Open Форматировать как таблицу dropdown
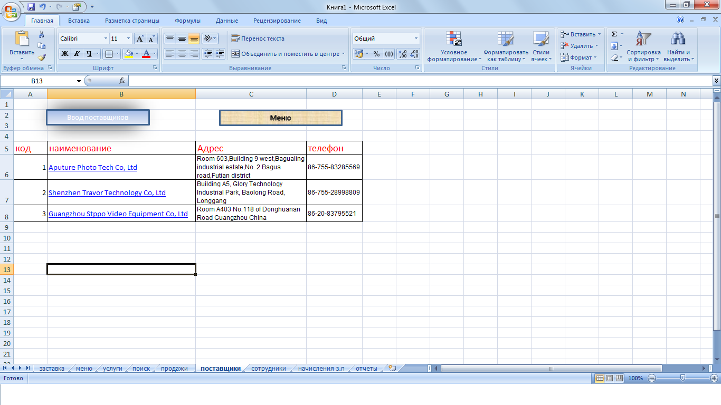Image resolution: width=721 pixels, height=405 pixels. 506,46
